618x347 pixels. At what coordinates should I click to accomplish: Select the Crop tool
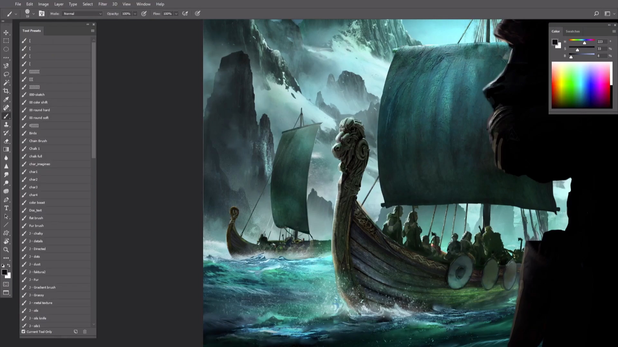[6, 91]
